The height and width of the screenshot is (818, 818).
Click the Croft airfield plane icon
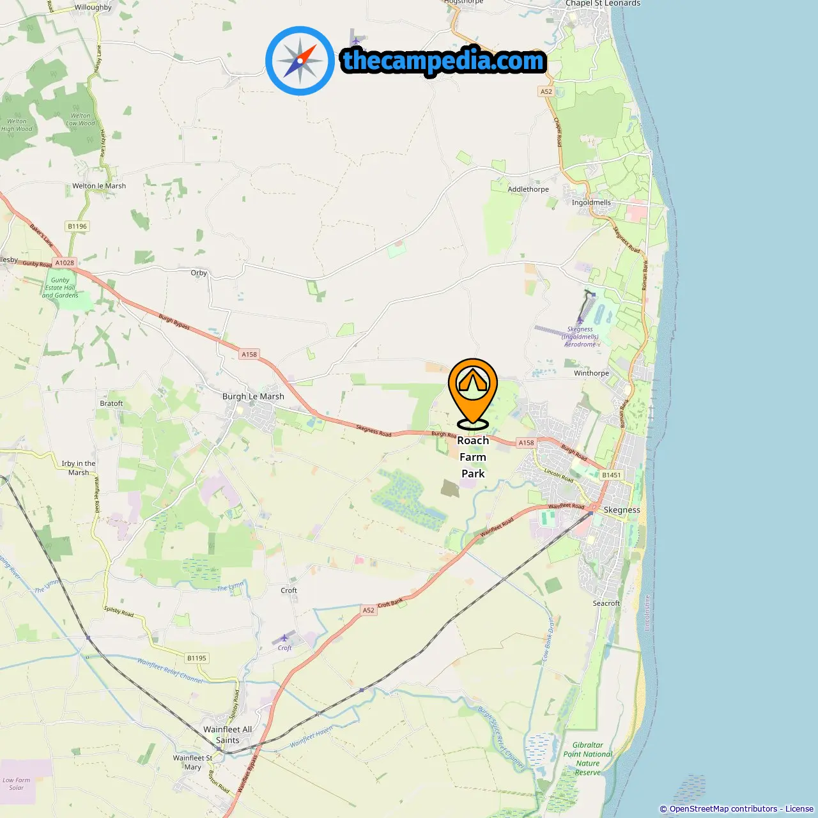(284, 638)
